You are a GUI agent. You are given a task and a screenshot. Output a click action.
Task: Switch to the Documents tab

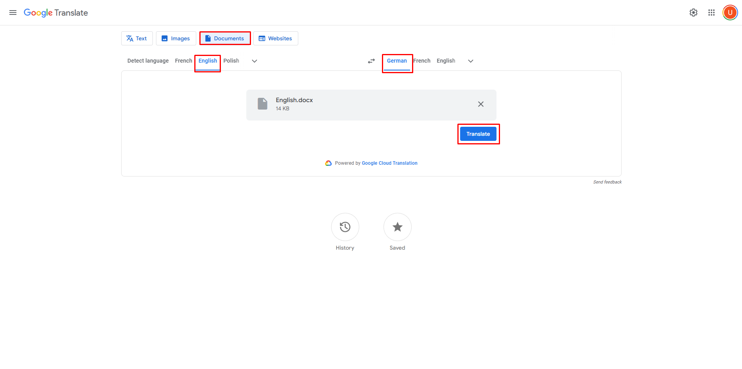pyautogui.click(x=225, y=38)
